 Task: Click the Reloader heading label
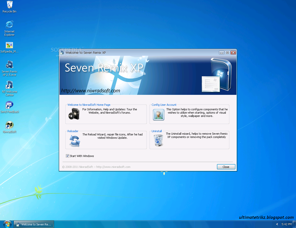73,131
